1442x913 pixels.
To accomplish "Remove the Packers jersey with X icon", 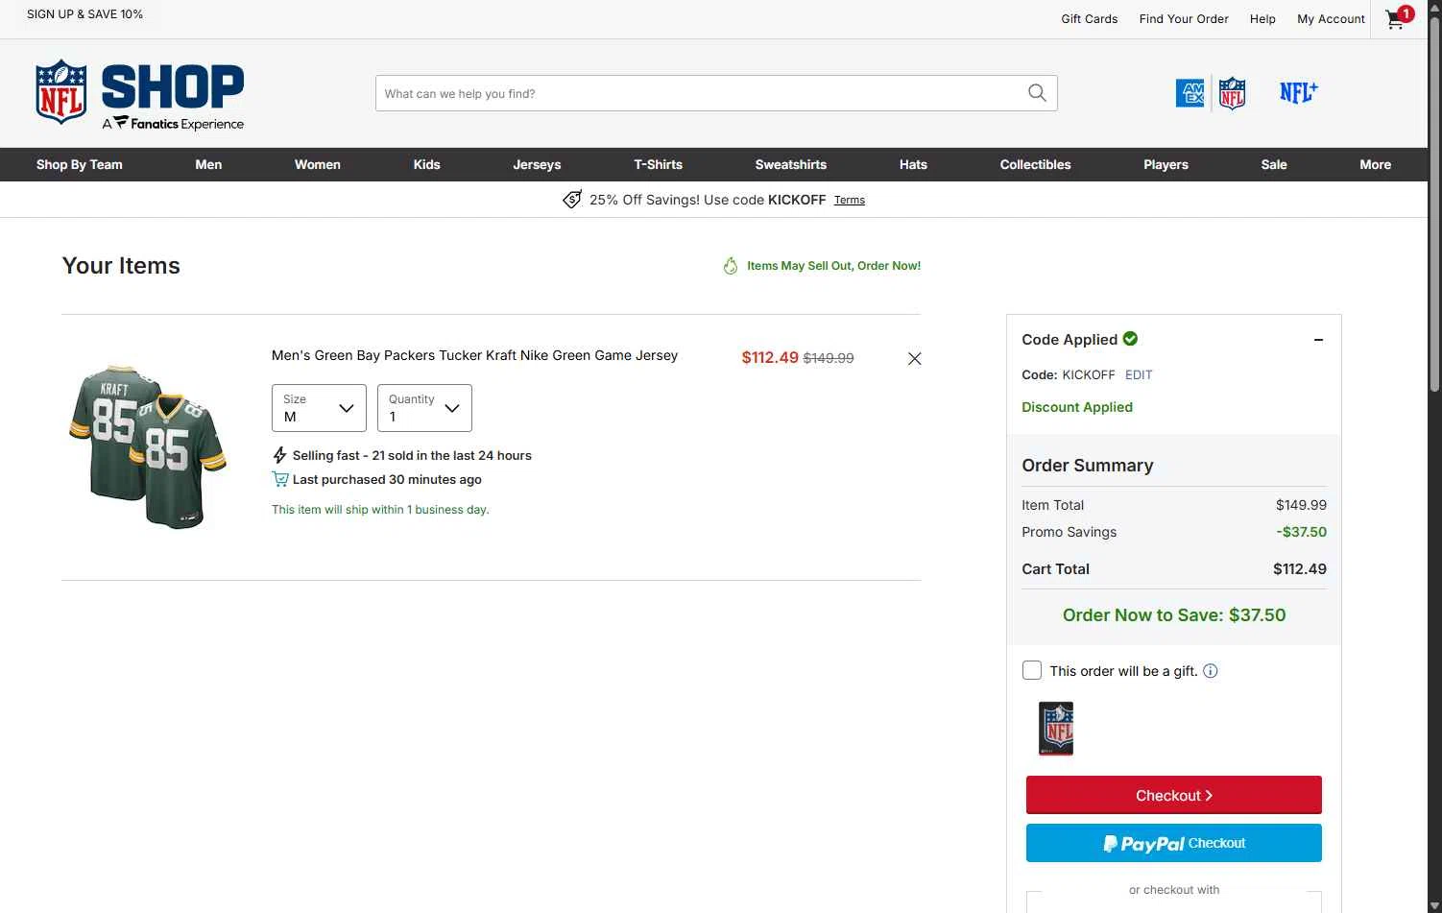I will click(x=914, y=358).
